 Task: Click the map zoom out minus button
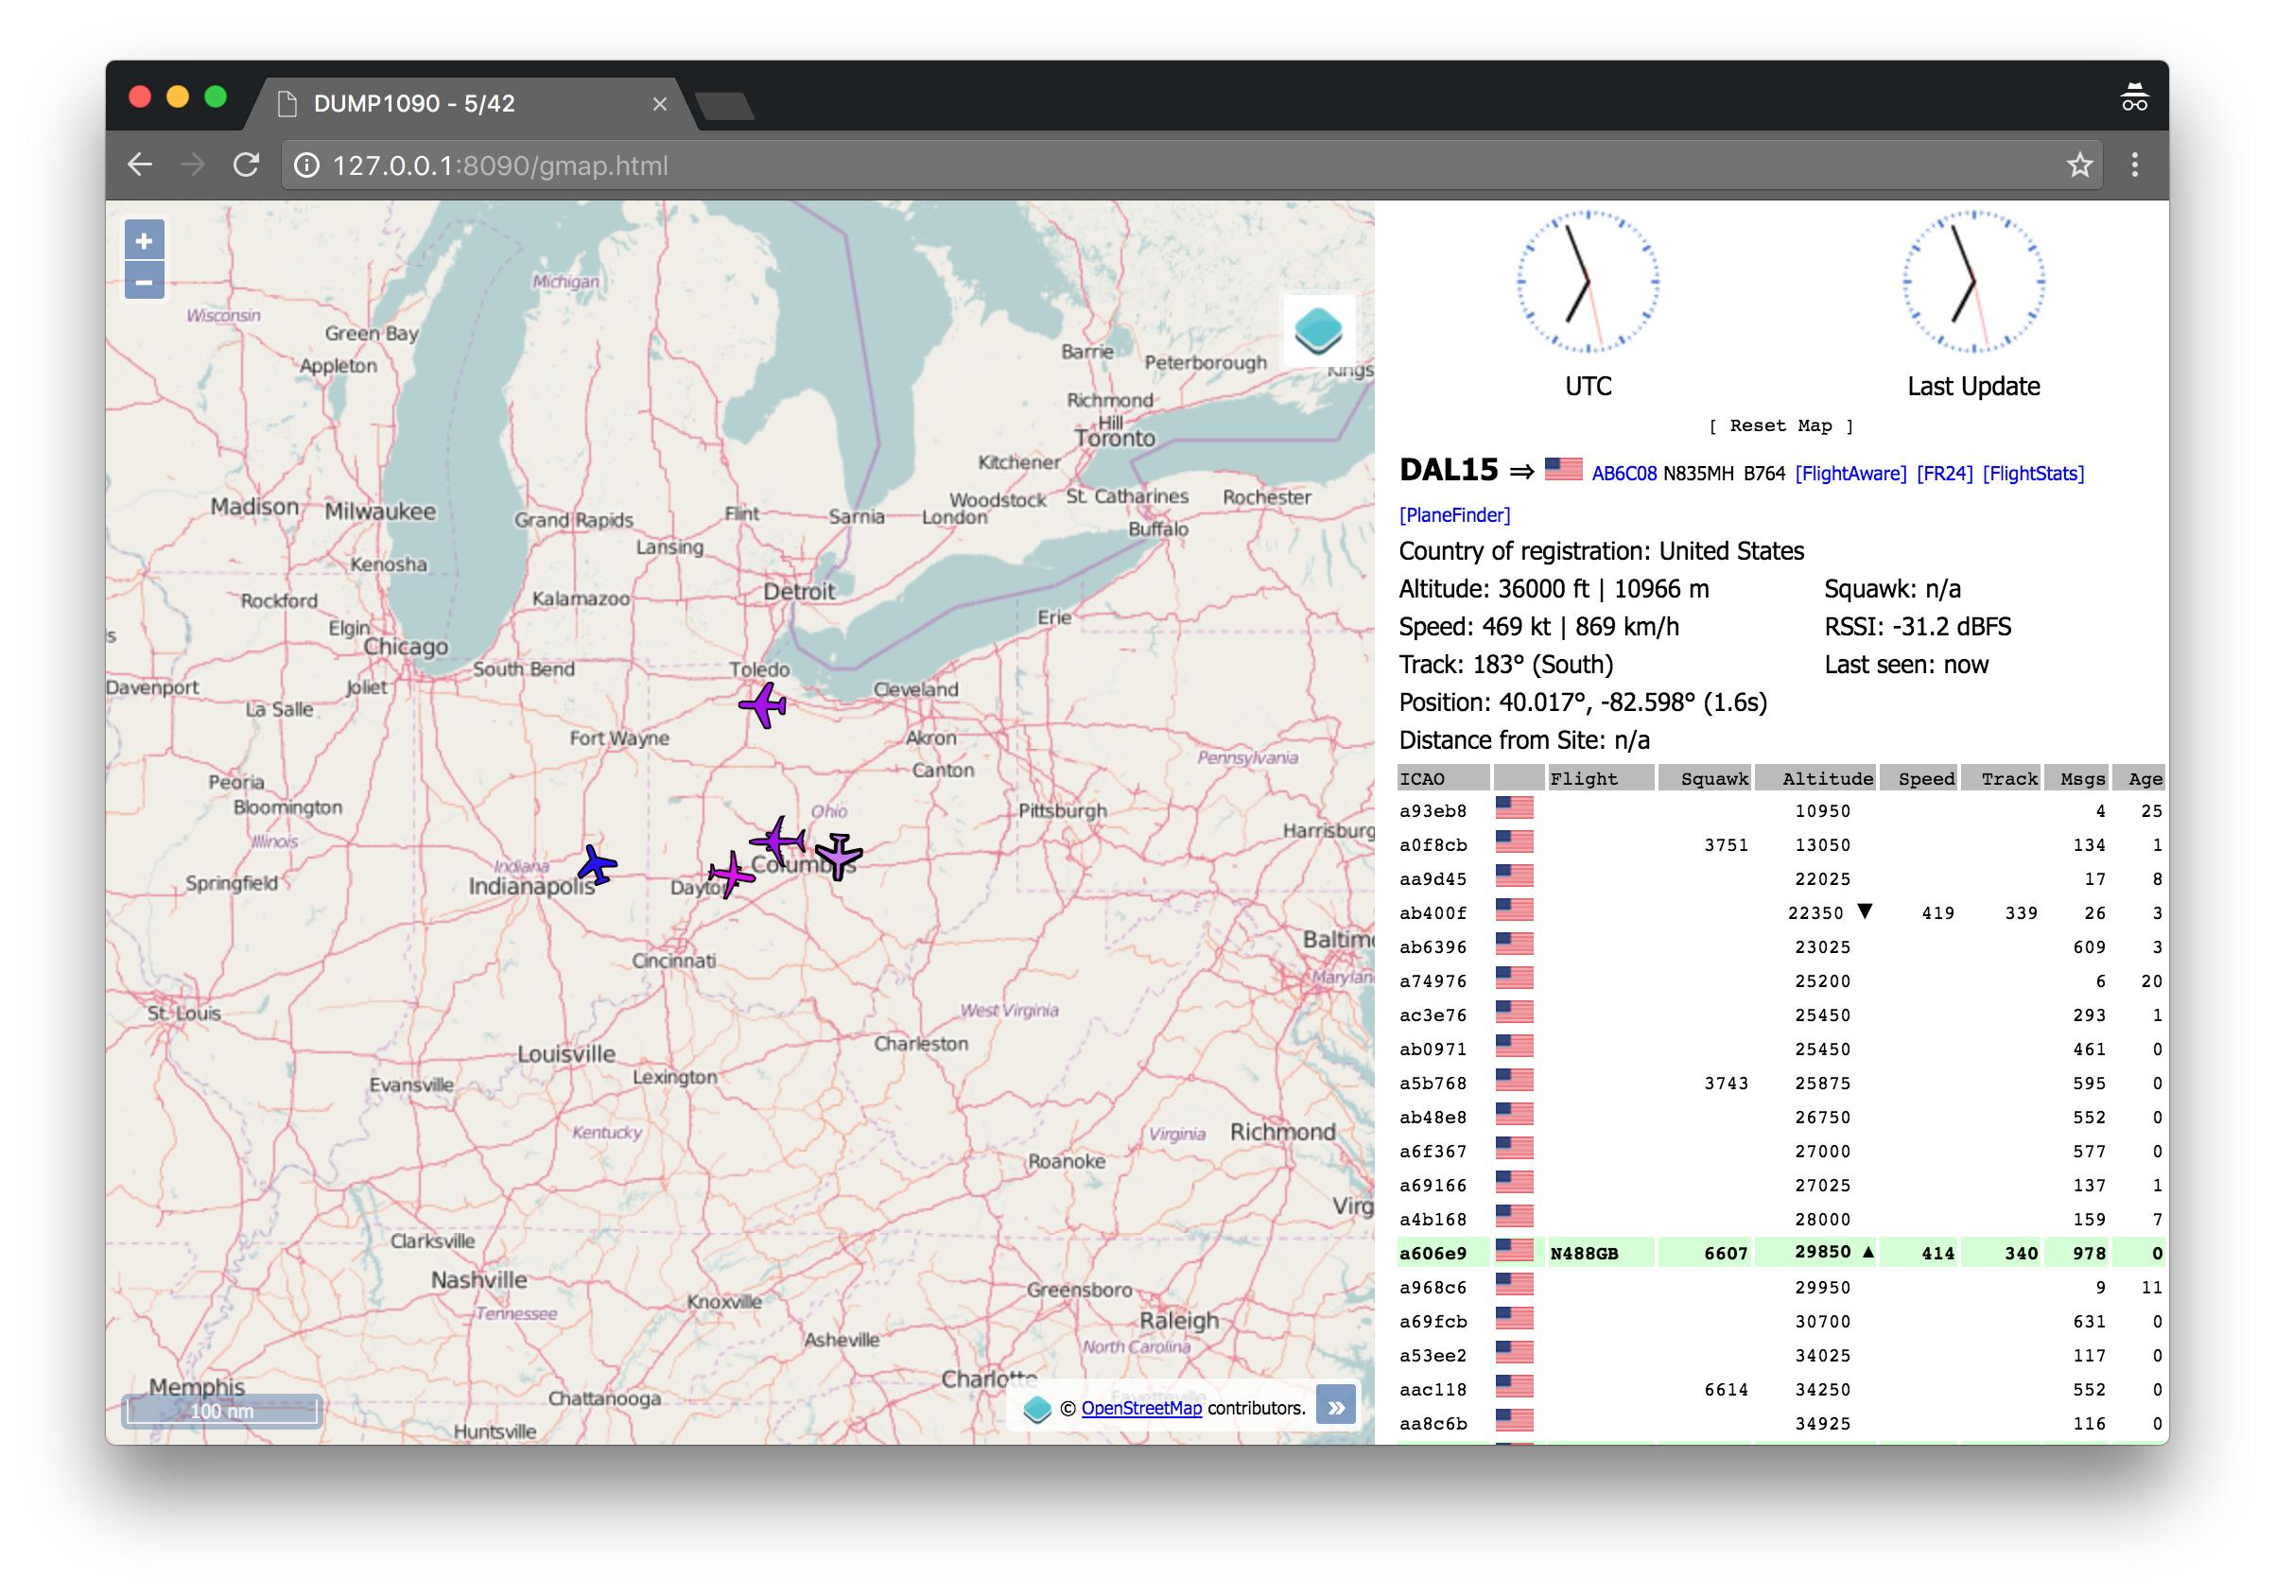point(144,283)
